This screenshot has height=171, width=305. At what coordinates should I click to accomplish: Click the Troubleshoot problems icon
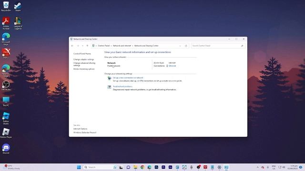[109, 87]
